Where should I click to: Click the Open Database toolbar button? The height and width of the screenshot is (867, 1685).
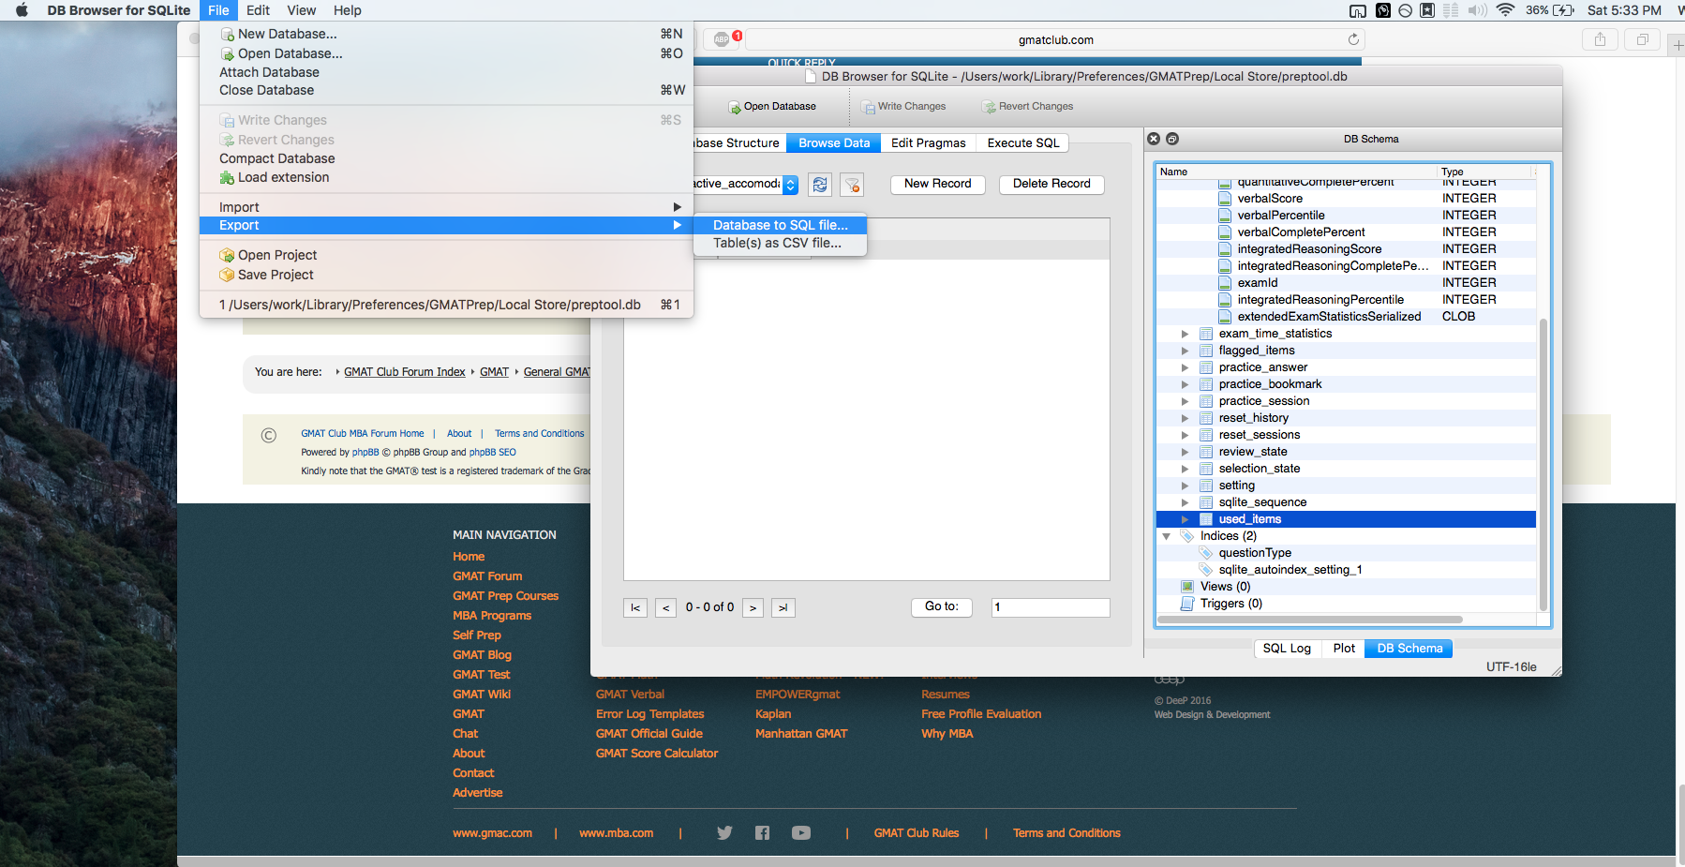(x=772, y=107)
